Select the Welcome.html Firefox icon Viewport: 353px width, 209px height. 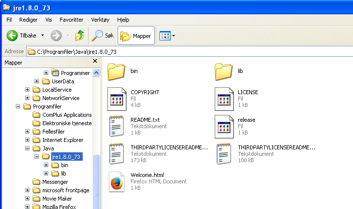(x=117, y=182)
